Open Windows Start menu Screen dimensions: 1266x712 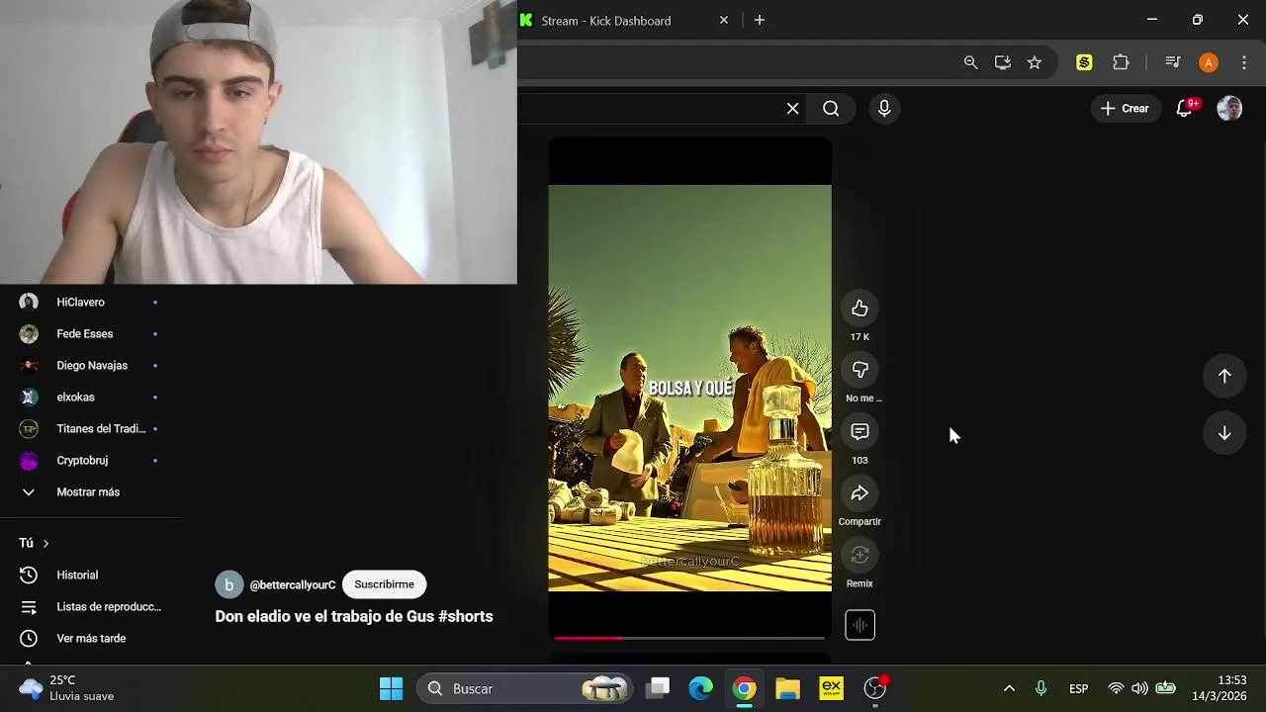click(392, 688)
